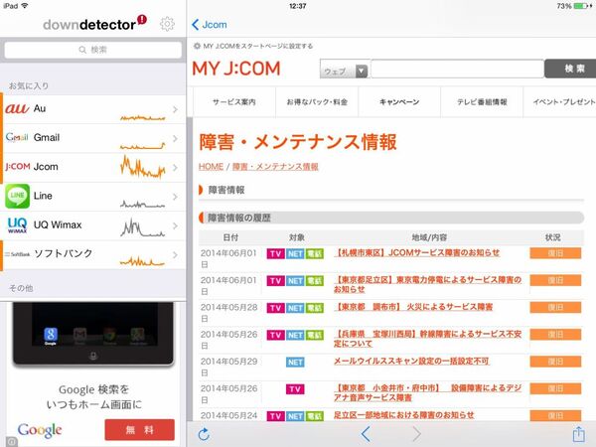This screenshot has height=447, width=596.
Task: Open the メールウイルススキャン設定 notice link
Action: coord(411,362)
